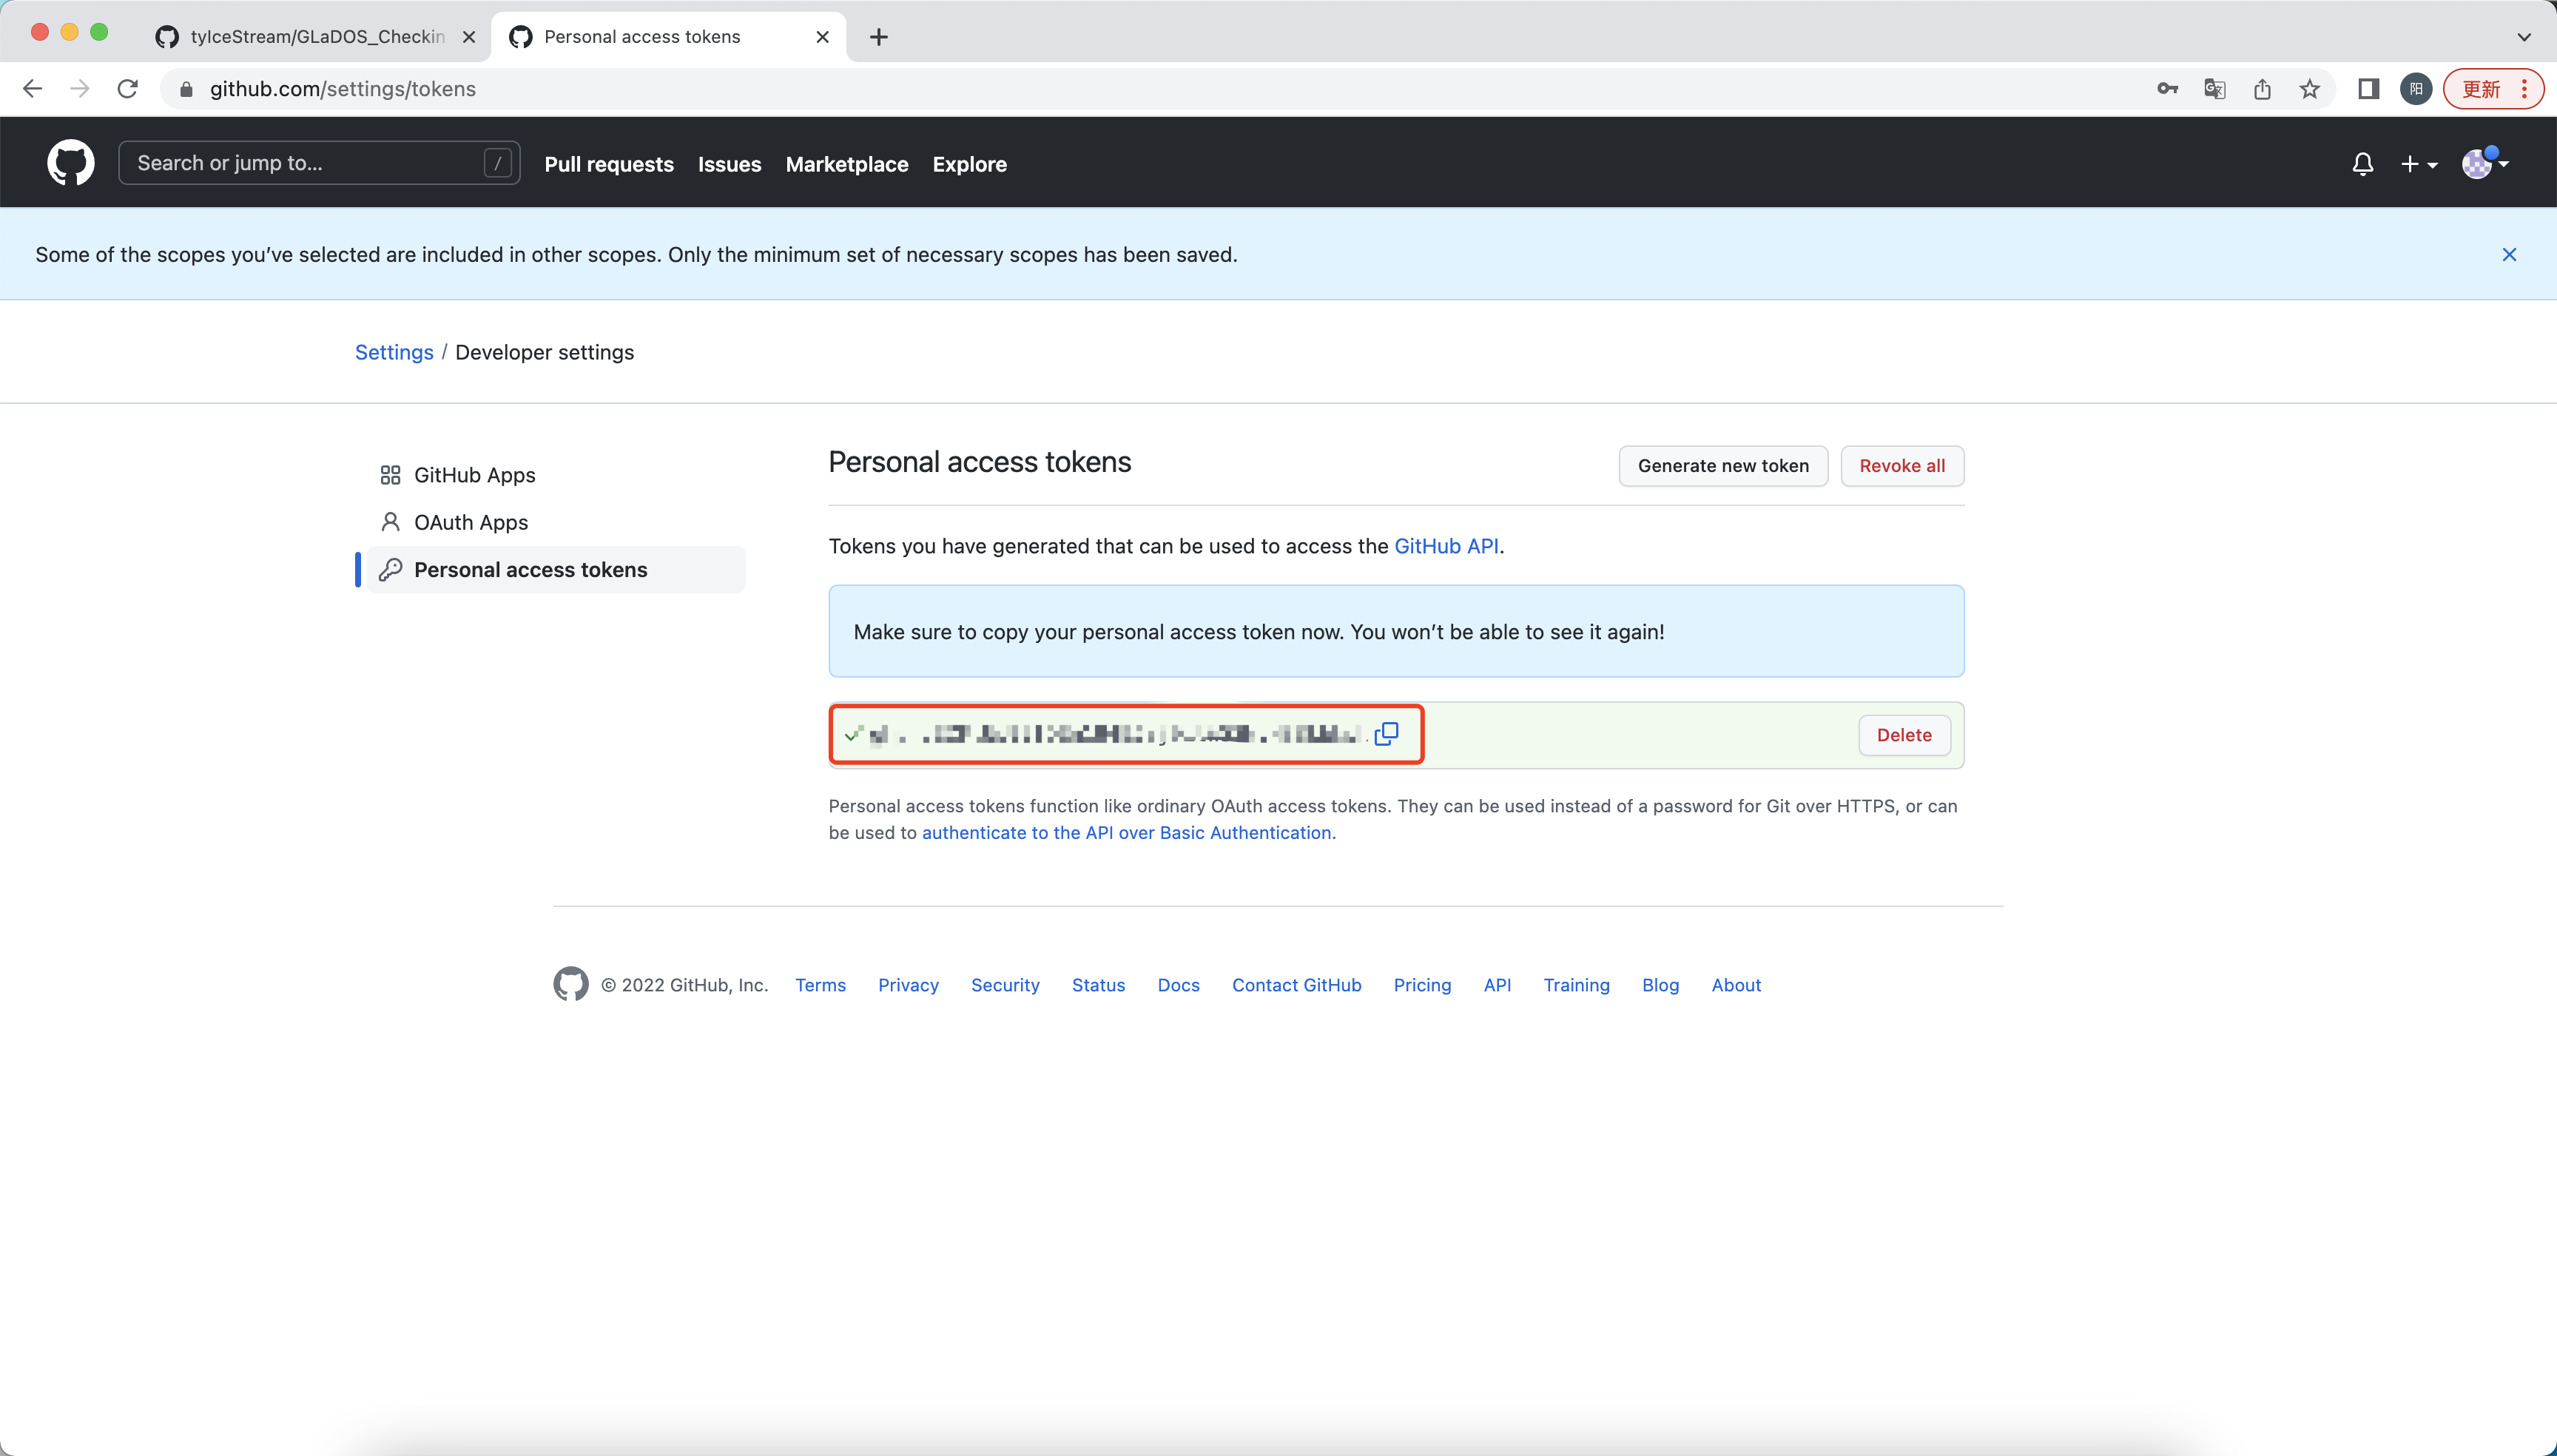The width and height of the screenshot is (2557, 1456).
Task: Open the browser translate icon
Action: click(x=2214, y=89)
